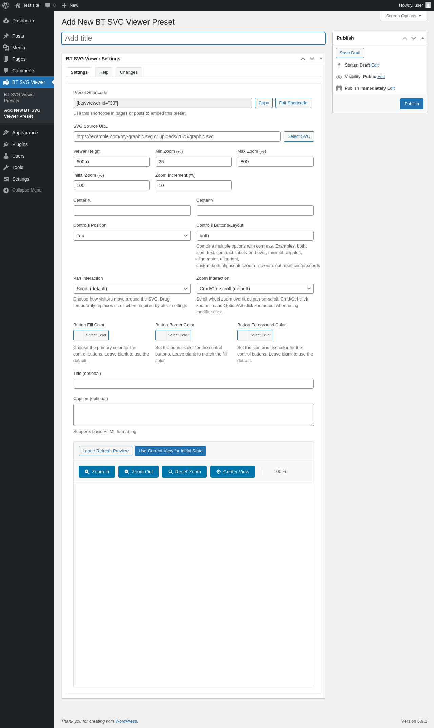Image resolution: width=434 pixels, height=728 pixels.
Task: Open Pan Interaction dropdown
Action: coord(132,289)
